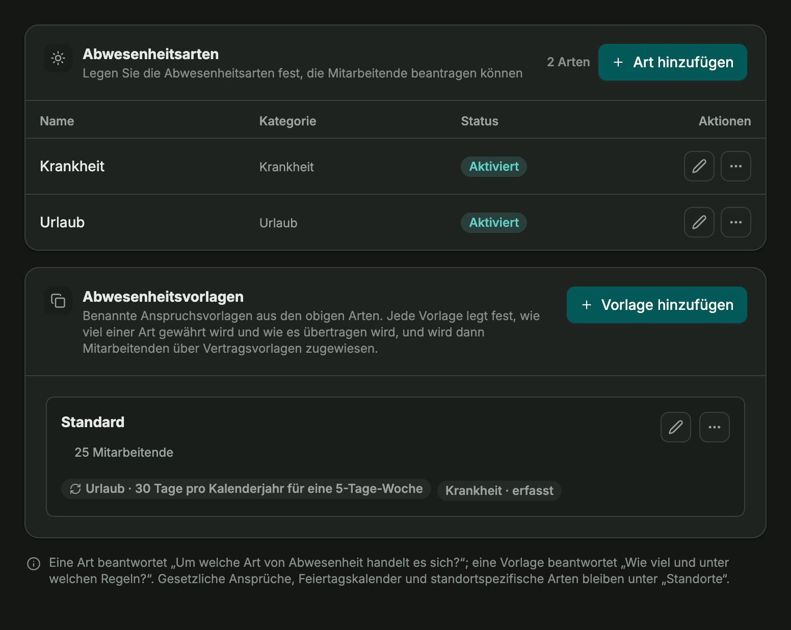Image resolution: width=791 pixels, height=630 pixels.
Task: Click the Art hinzufügen button
Action: click(672, 62)
